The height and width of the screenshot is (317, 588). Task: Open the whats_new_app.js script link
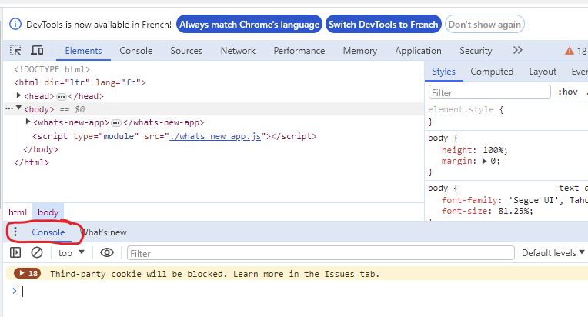pos(215,136)
